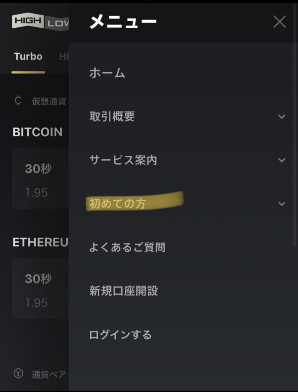The height and width of the screenshot is (392, 298).
Task: Open よくあるご質問 FAQ link
Action: click(x=127, y=247)
